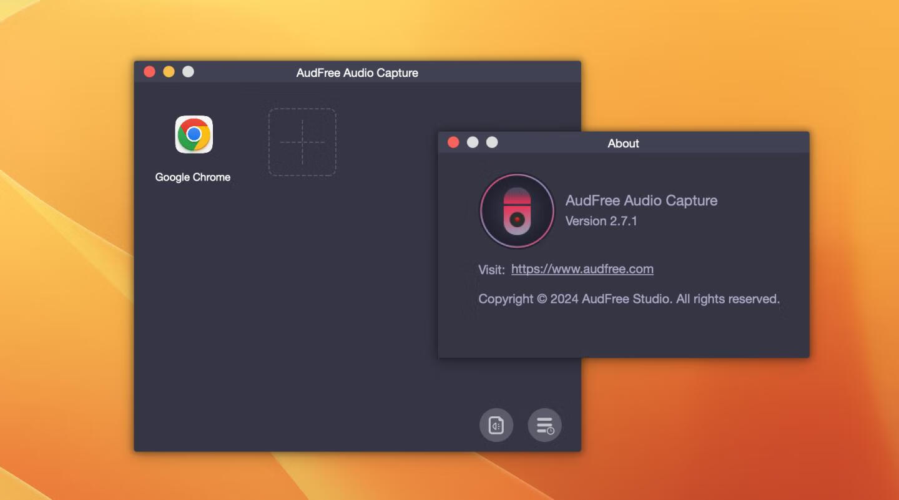Click the AudFree microphone logo in About
Screen dimensions: 899x500
(x=517, y=211)
